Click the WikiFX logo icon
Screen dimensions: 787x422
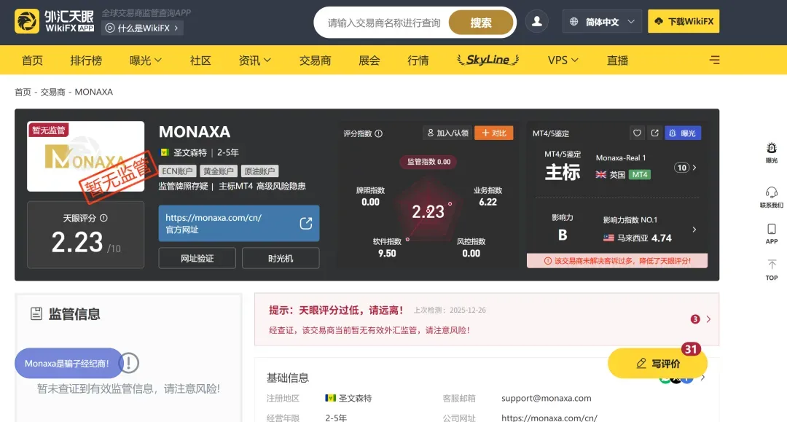(27, 21)
